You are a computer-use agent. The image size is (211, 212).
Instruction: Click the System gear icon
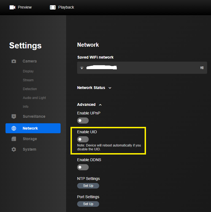coord(14,149)
